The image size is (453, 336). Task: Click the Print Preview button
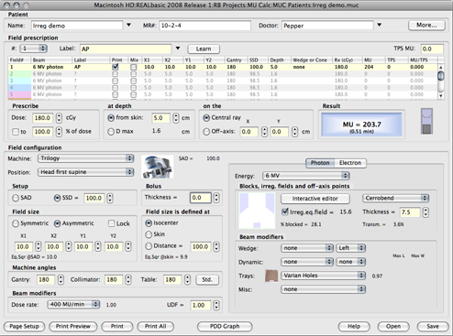click(73, 327)
